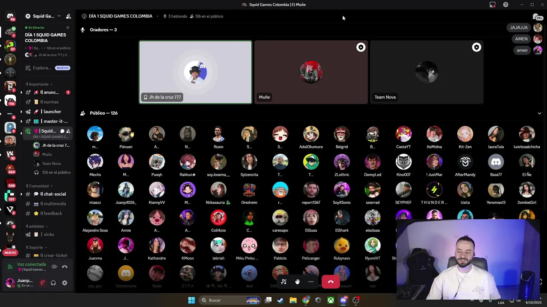
Task: Open Juanp user profile in bottom panel
Action: [x=20, y=283]
